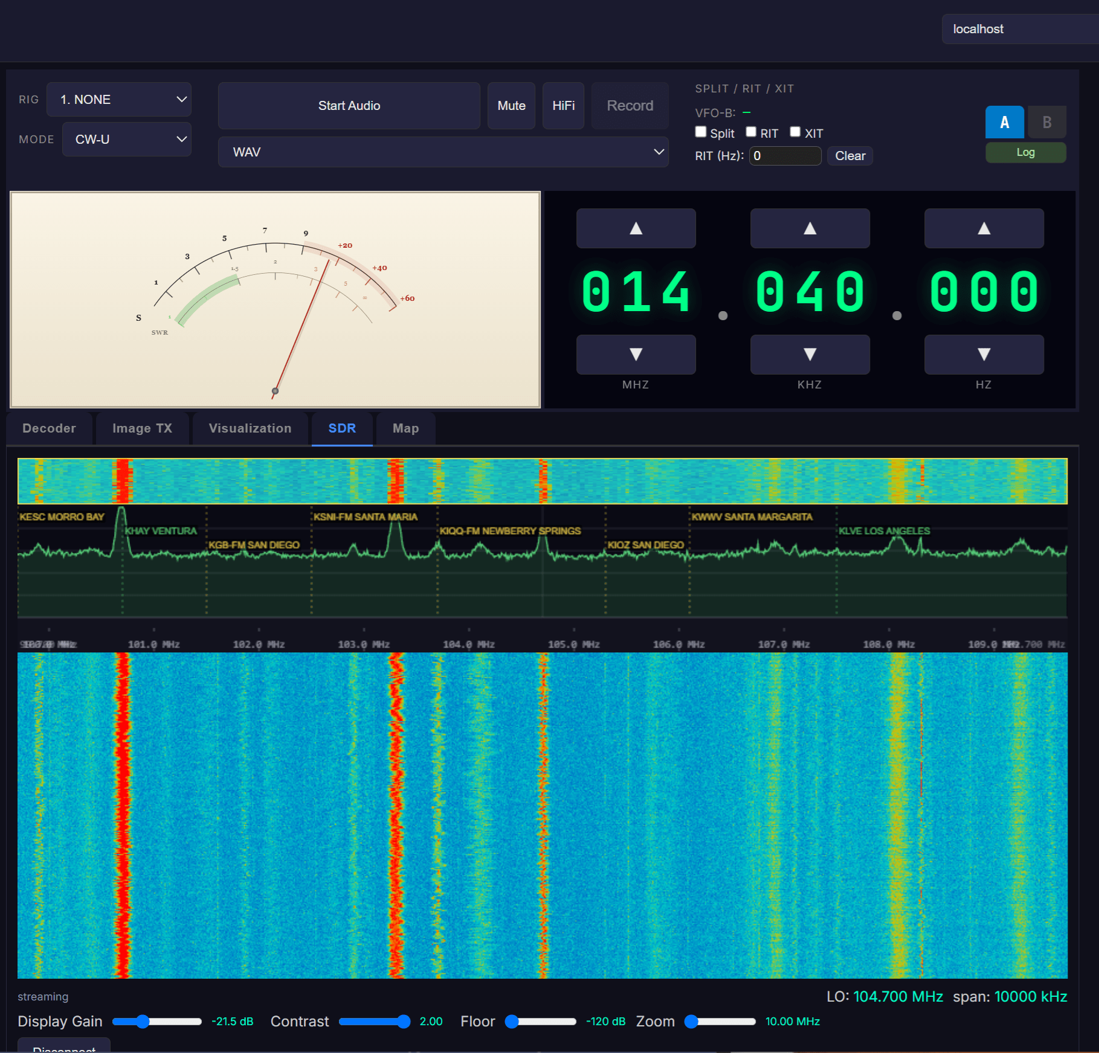Increase the MHz digits with the up arrow

pos(636,228)
